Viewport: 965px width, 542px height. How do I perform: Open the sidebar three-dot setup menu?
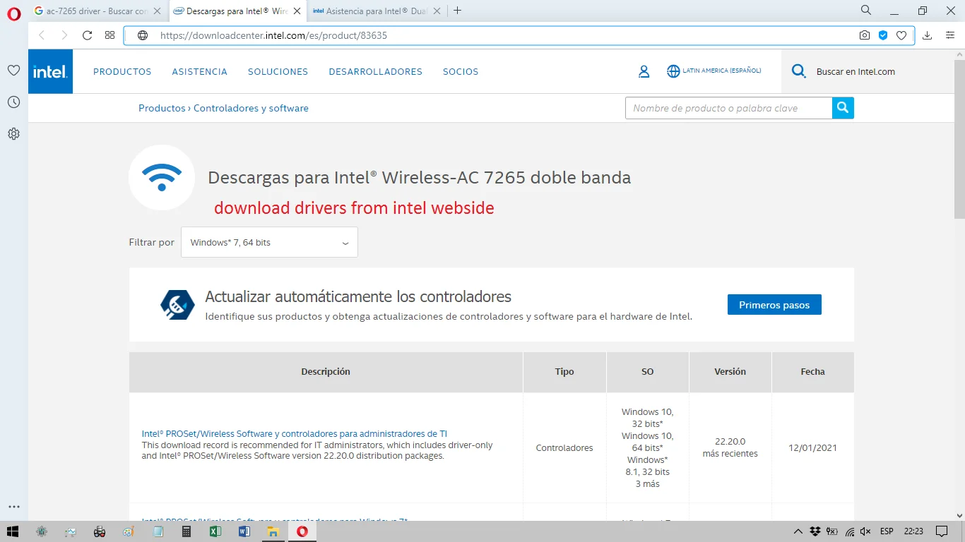(x=13, y=507)
